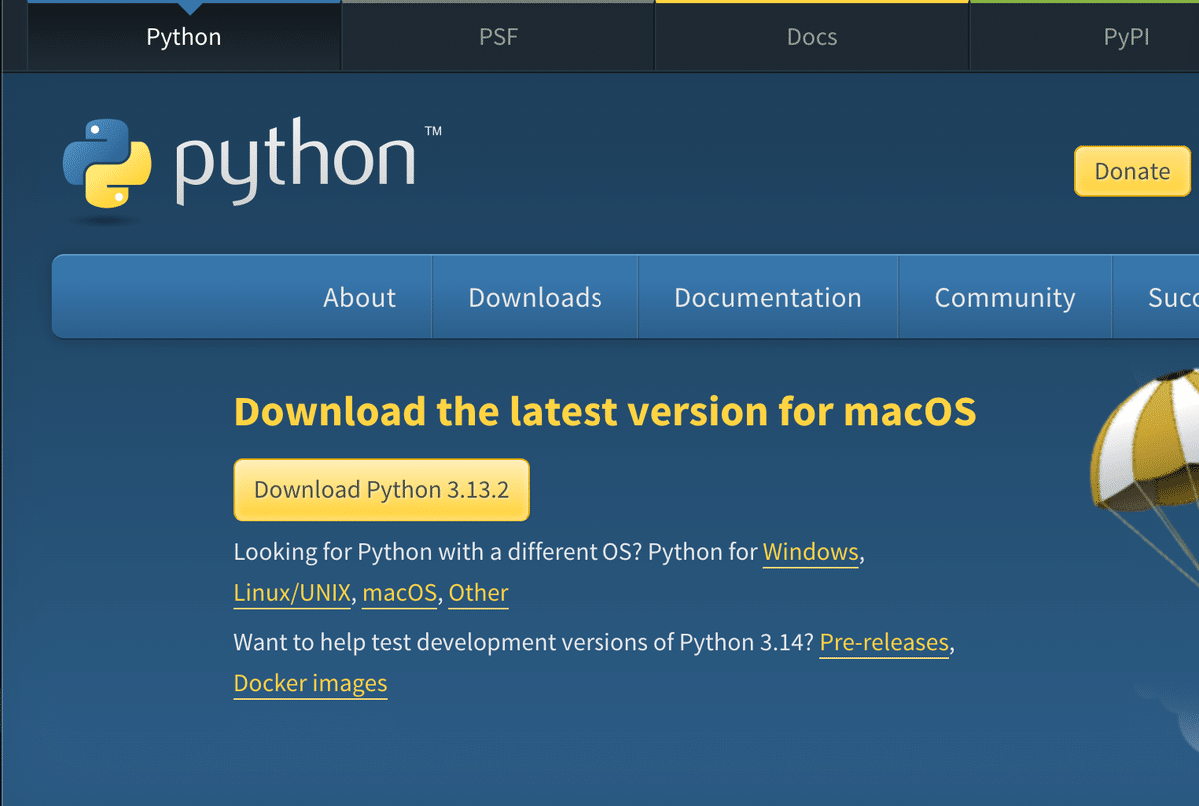Image resolution: width=1199 pixels, height=806 pixels.
Task: Open the About menu
Action: [x=359, y=298]
